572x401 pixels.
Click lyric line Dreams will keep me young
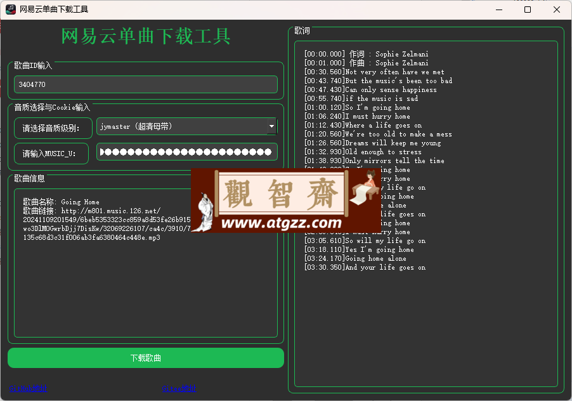pyautogui.click(x=372, y=143)
